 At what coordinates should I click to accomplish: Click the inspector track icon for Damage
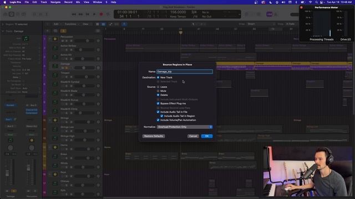[x=26, y=39]
